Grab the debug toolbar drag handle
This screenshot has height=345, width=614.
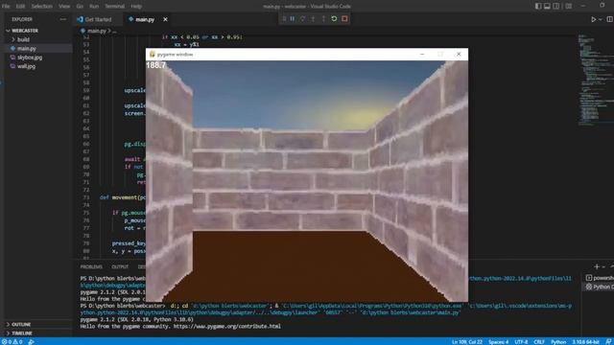click(284, 19)
